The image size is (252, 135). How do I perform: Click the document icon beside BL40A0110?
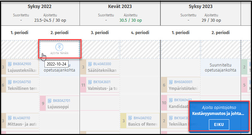pos(9,118)
